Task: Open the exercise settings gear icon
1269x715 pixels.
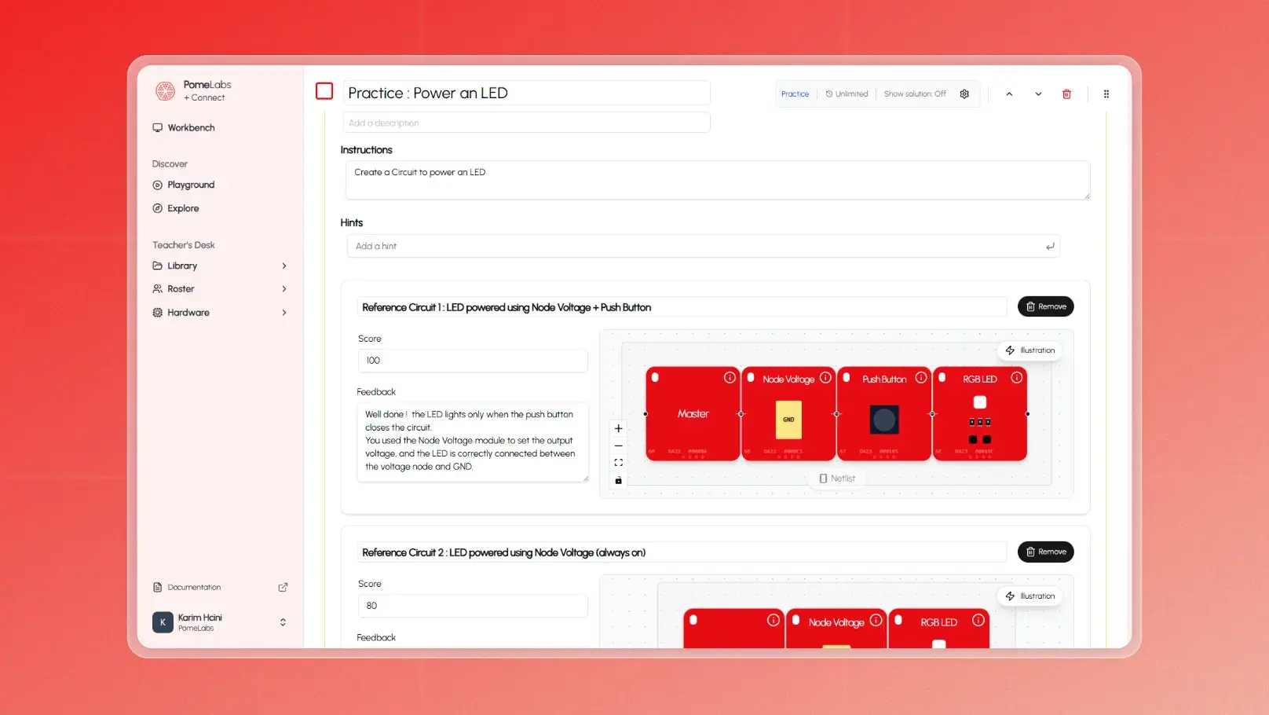Action: [964, 94]
